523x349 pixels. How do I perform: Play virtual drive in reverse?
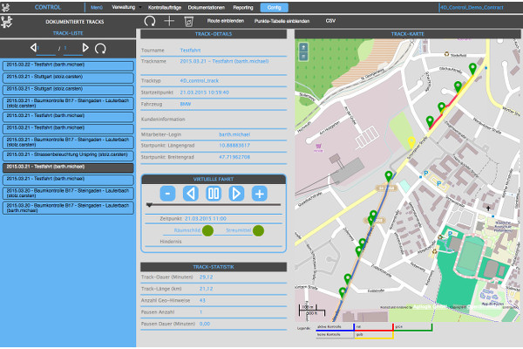[x=191, y=193]
